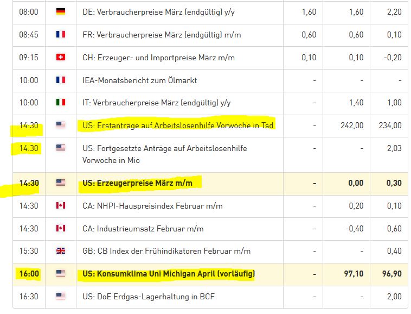Open US: Konsumklima Uni Michigan April entry
Viewport: 411px width, 314px height.
[x=168, y=274]
